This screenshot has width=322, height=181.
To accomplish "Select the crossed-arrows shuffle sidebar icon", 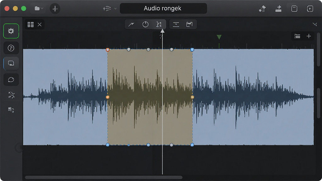I will (11, 95).
